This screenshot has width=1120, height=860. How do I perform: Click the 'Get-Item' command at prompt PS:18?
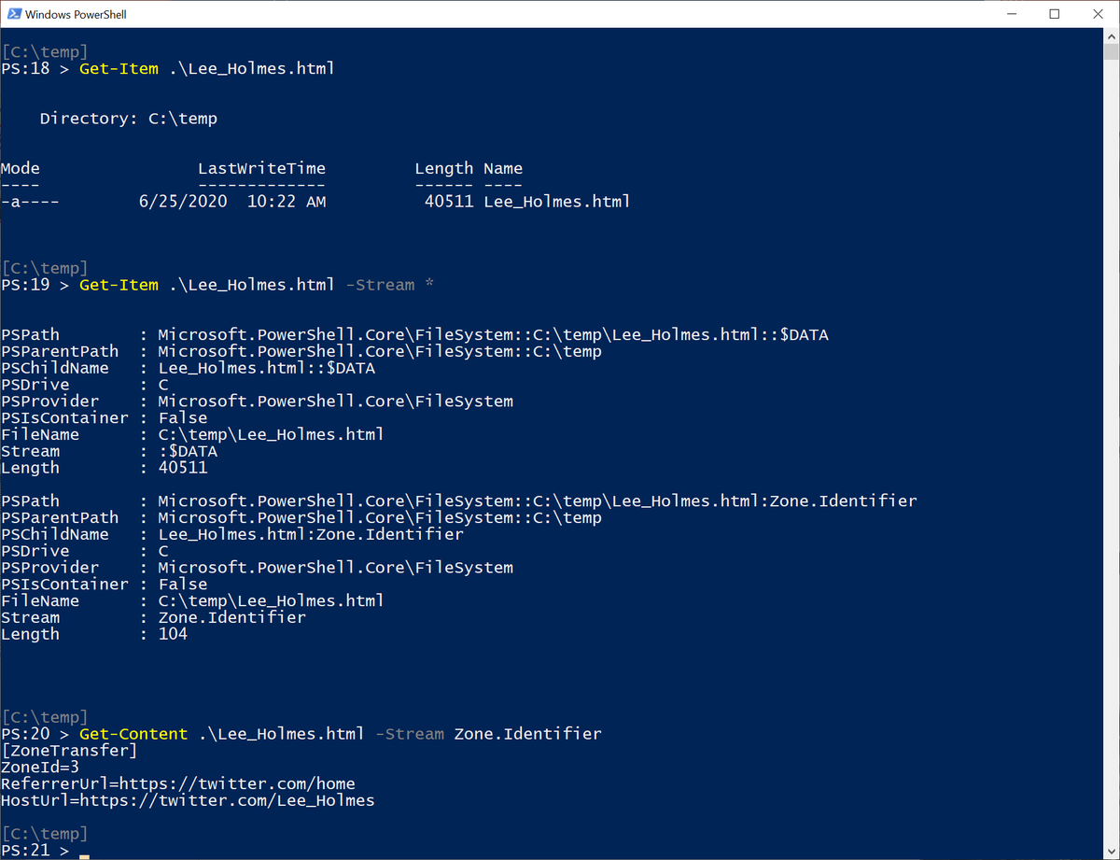(x=119, y=69)
